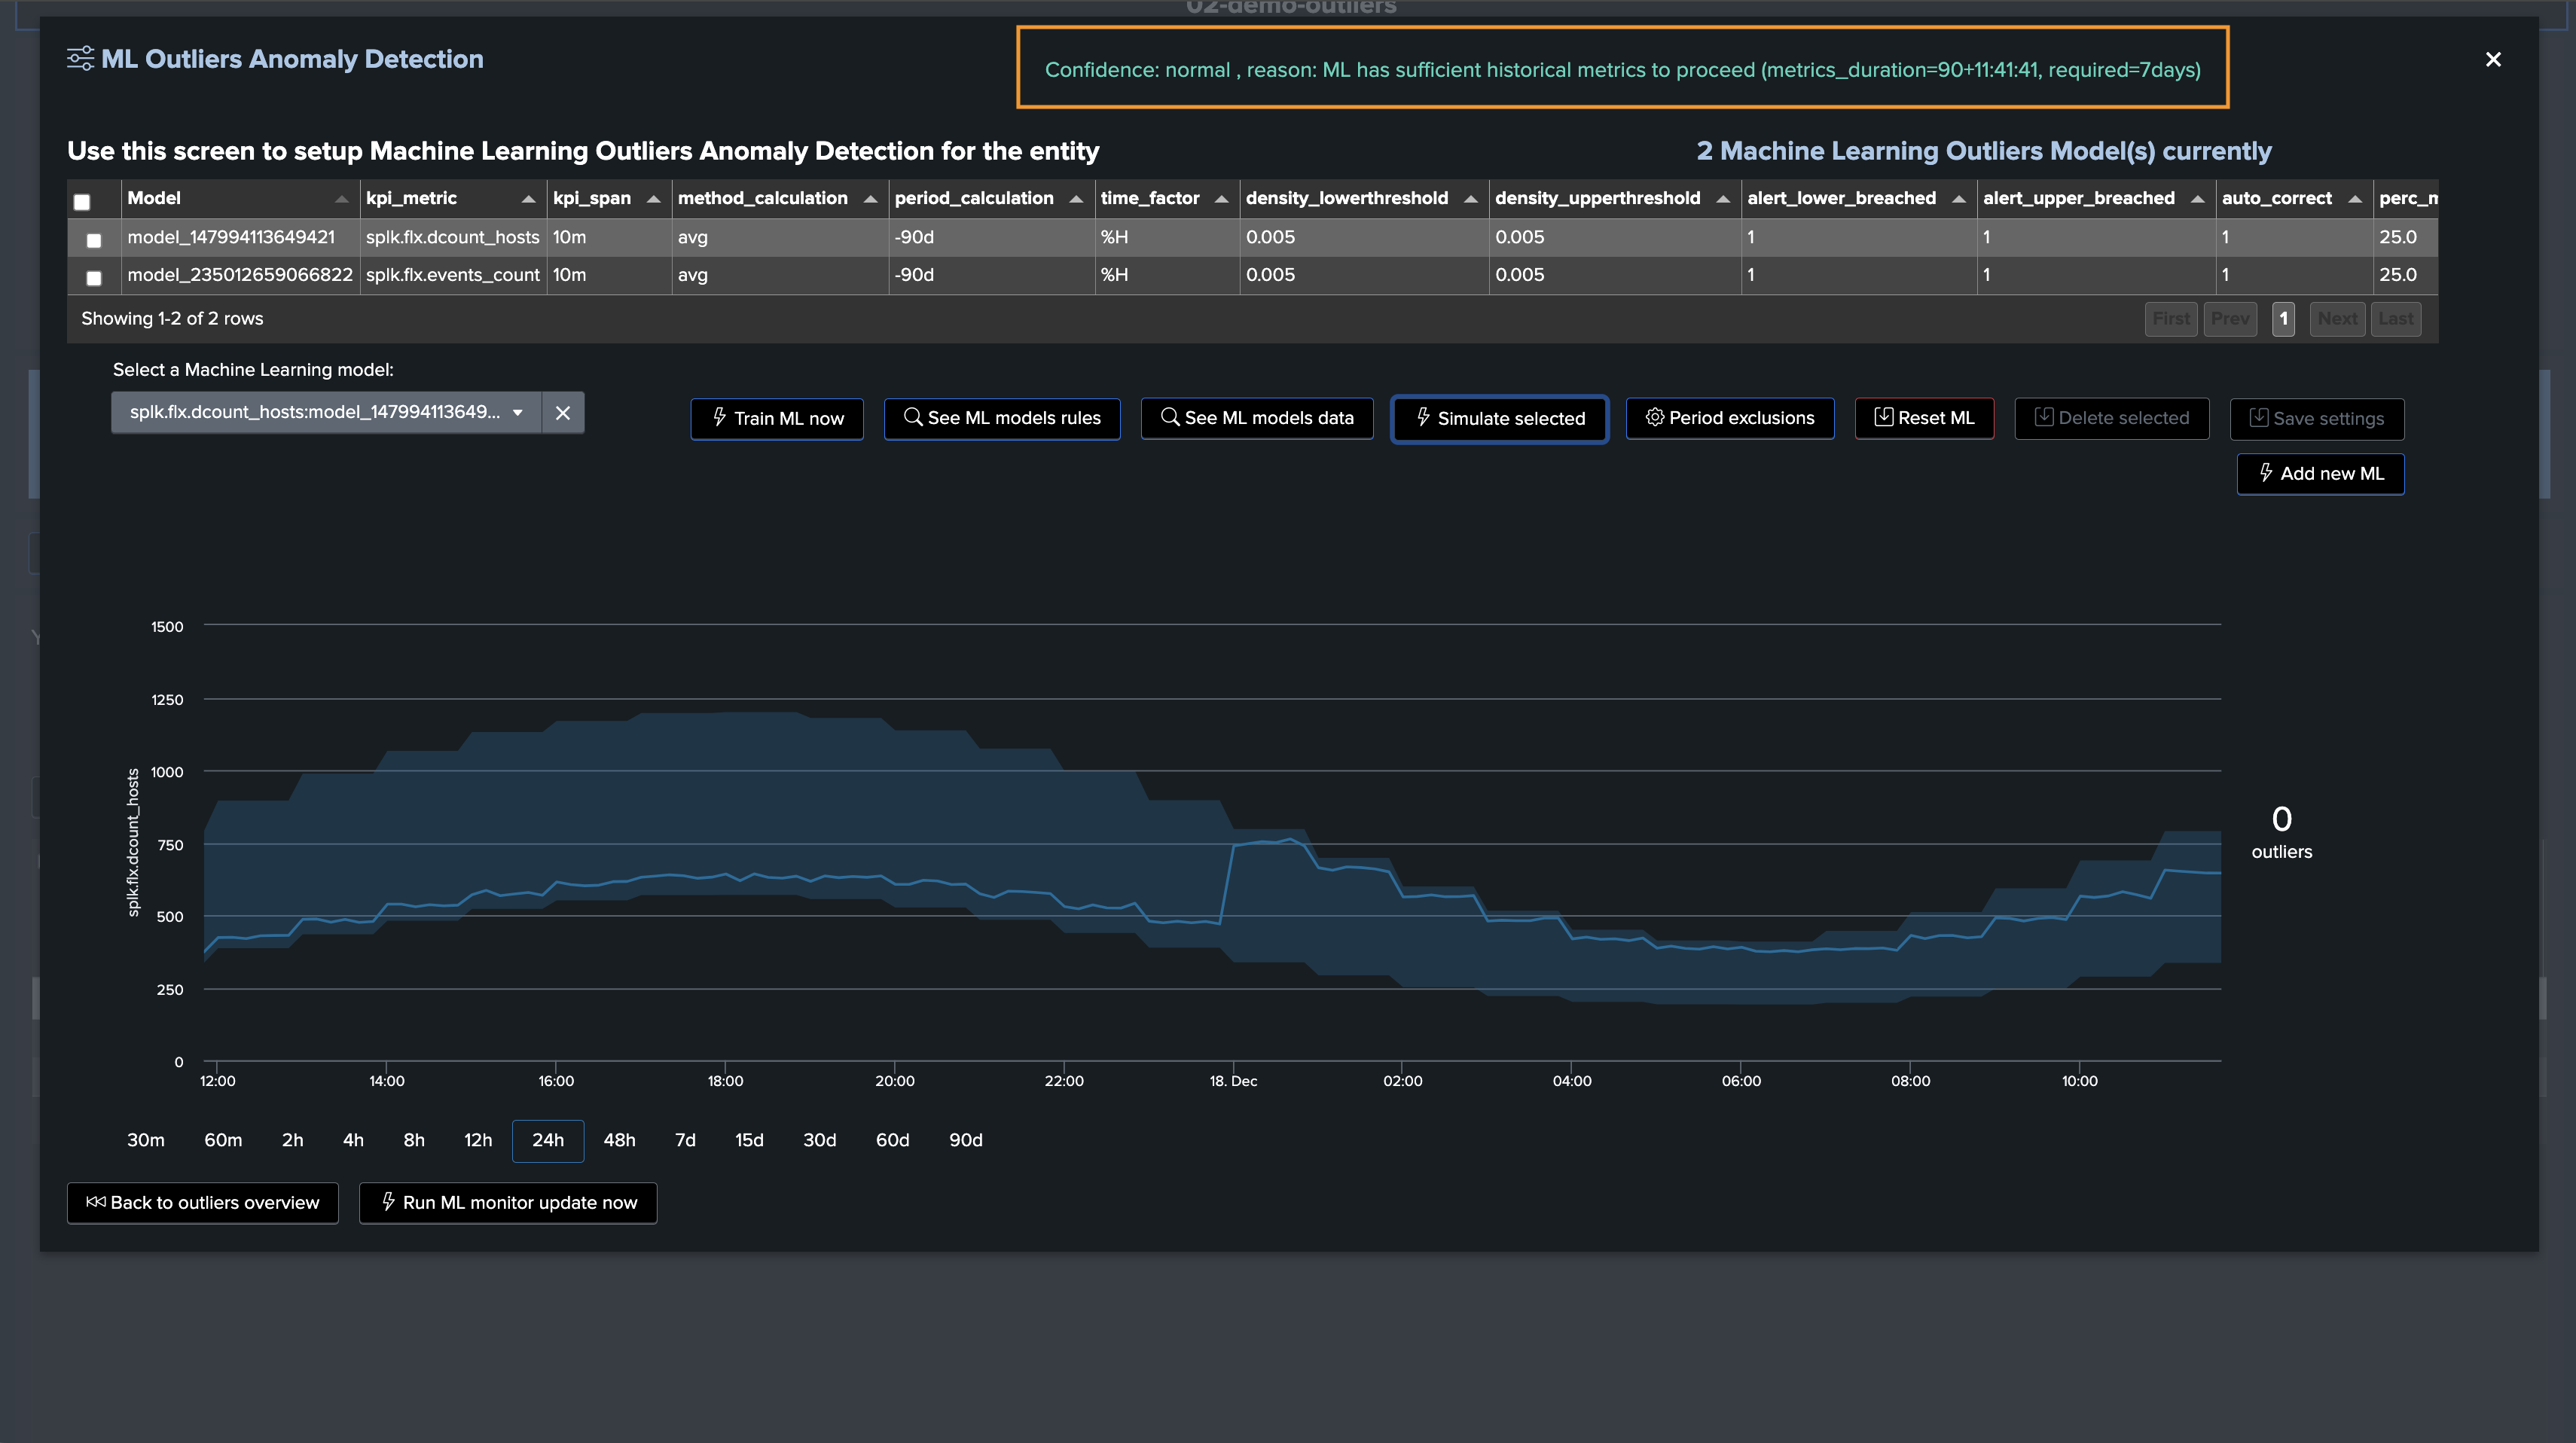Click the magnifier icon on See ML models rules
The width and height of the screenshot is (2576, 1443).
click(912, 417)
